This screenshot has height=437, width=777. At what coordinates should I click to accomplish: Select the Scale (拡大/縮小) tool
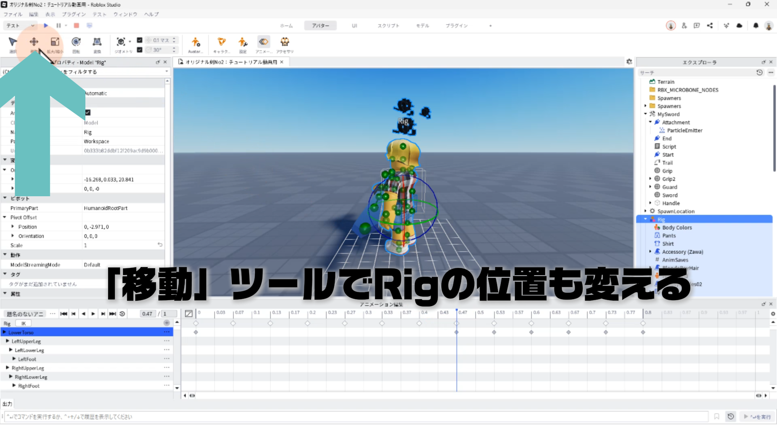[x=55, y=42]
